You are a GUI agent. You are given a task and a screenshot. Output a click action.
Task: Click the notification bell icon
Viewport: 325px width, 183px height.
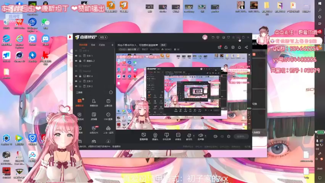click(x=239, y=47)
